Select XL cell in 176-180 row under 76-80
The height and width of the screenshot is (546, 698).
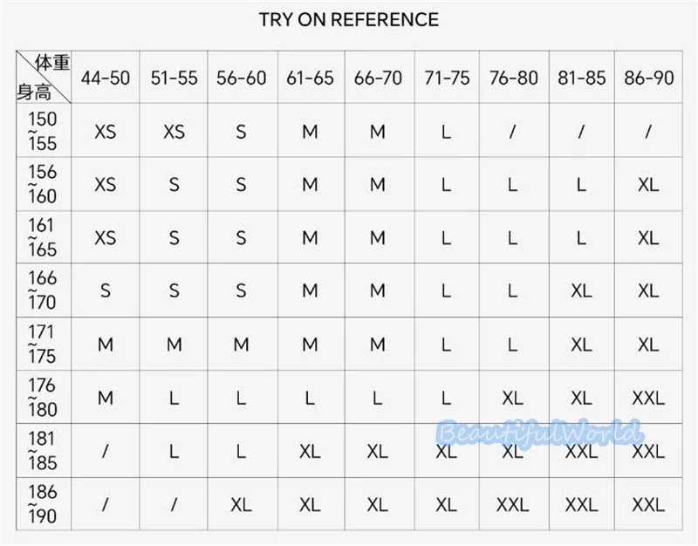coord(512,399)
